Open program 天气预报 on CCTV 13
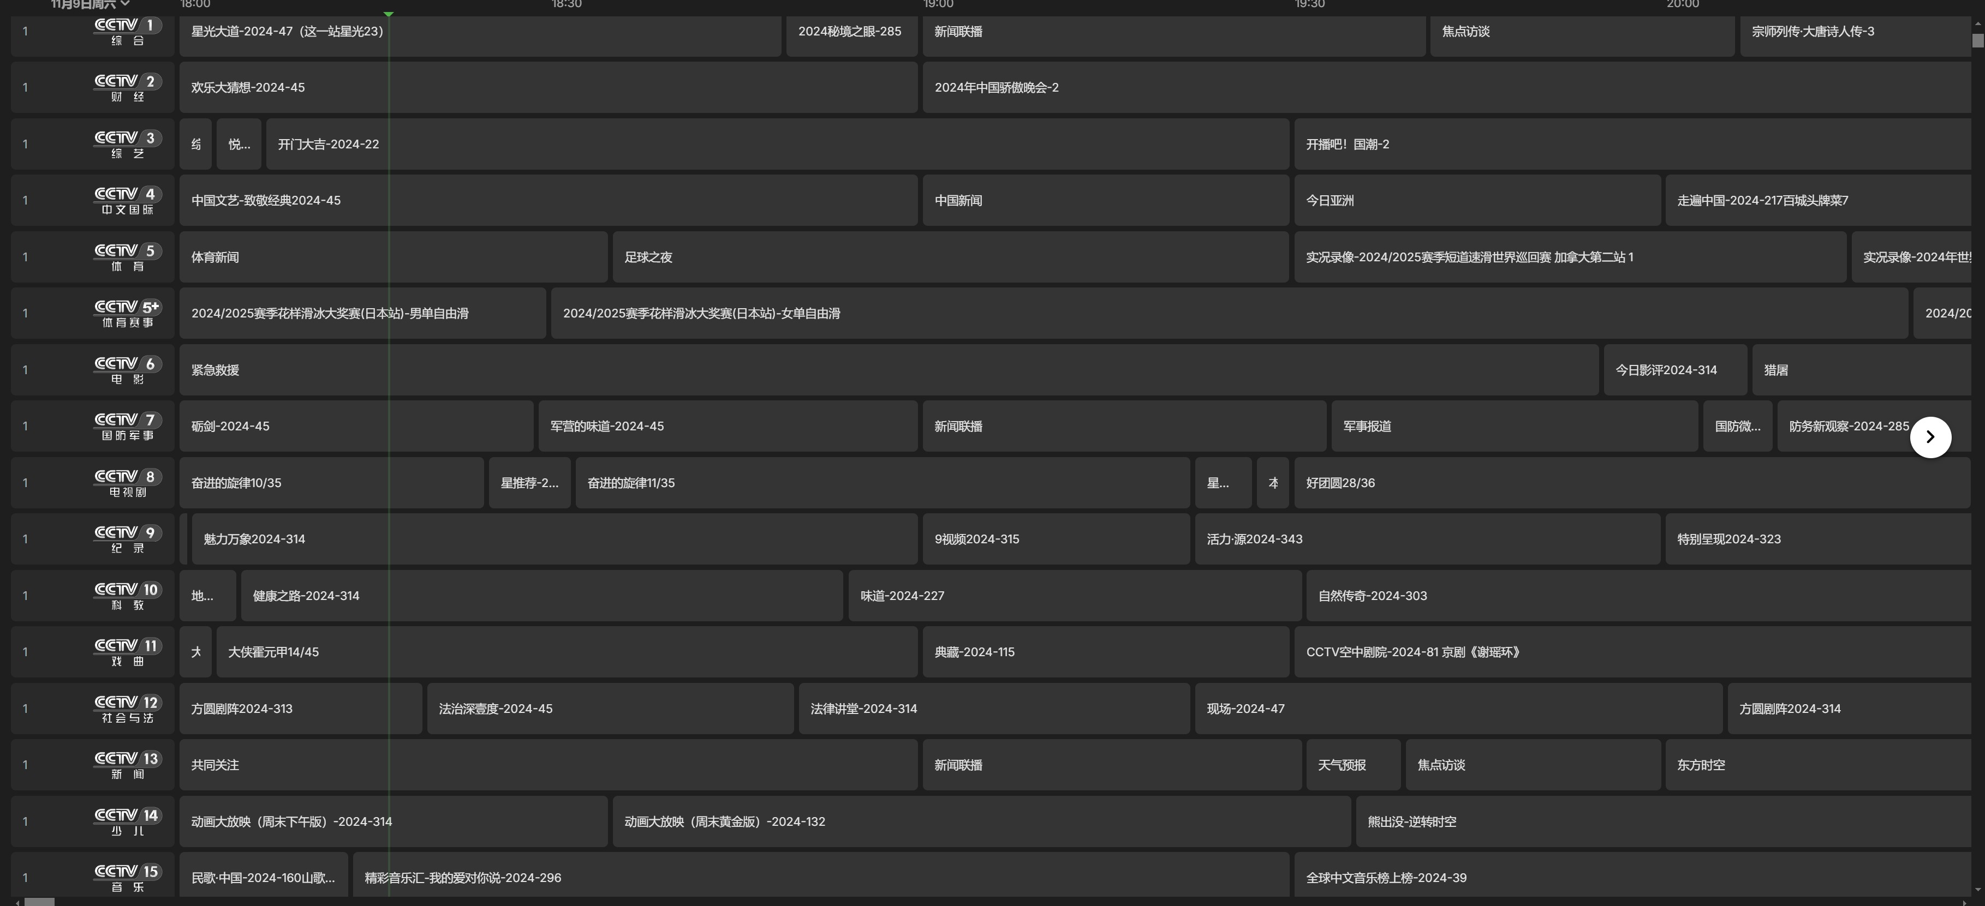 pyautogui.click(x=1354, y=765)
